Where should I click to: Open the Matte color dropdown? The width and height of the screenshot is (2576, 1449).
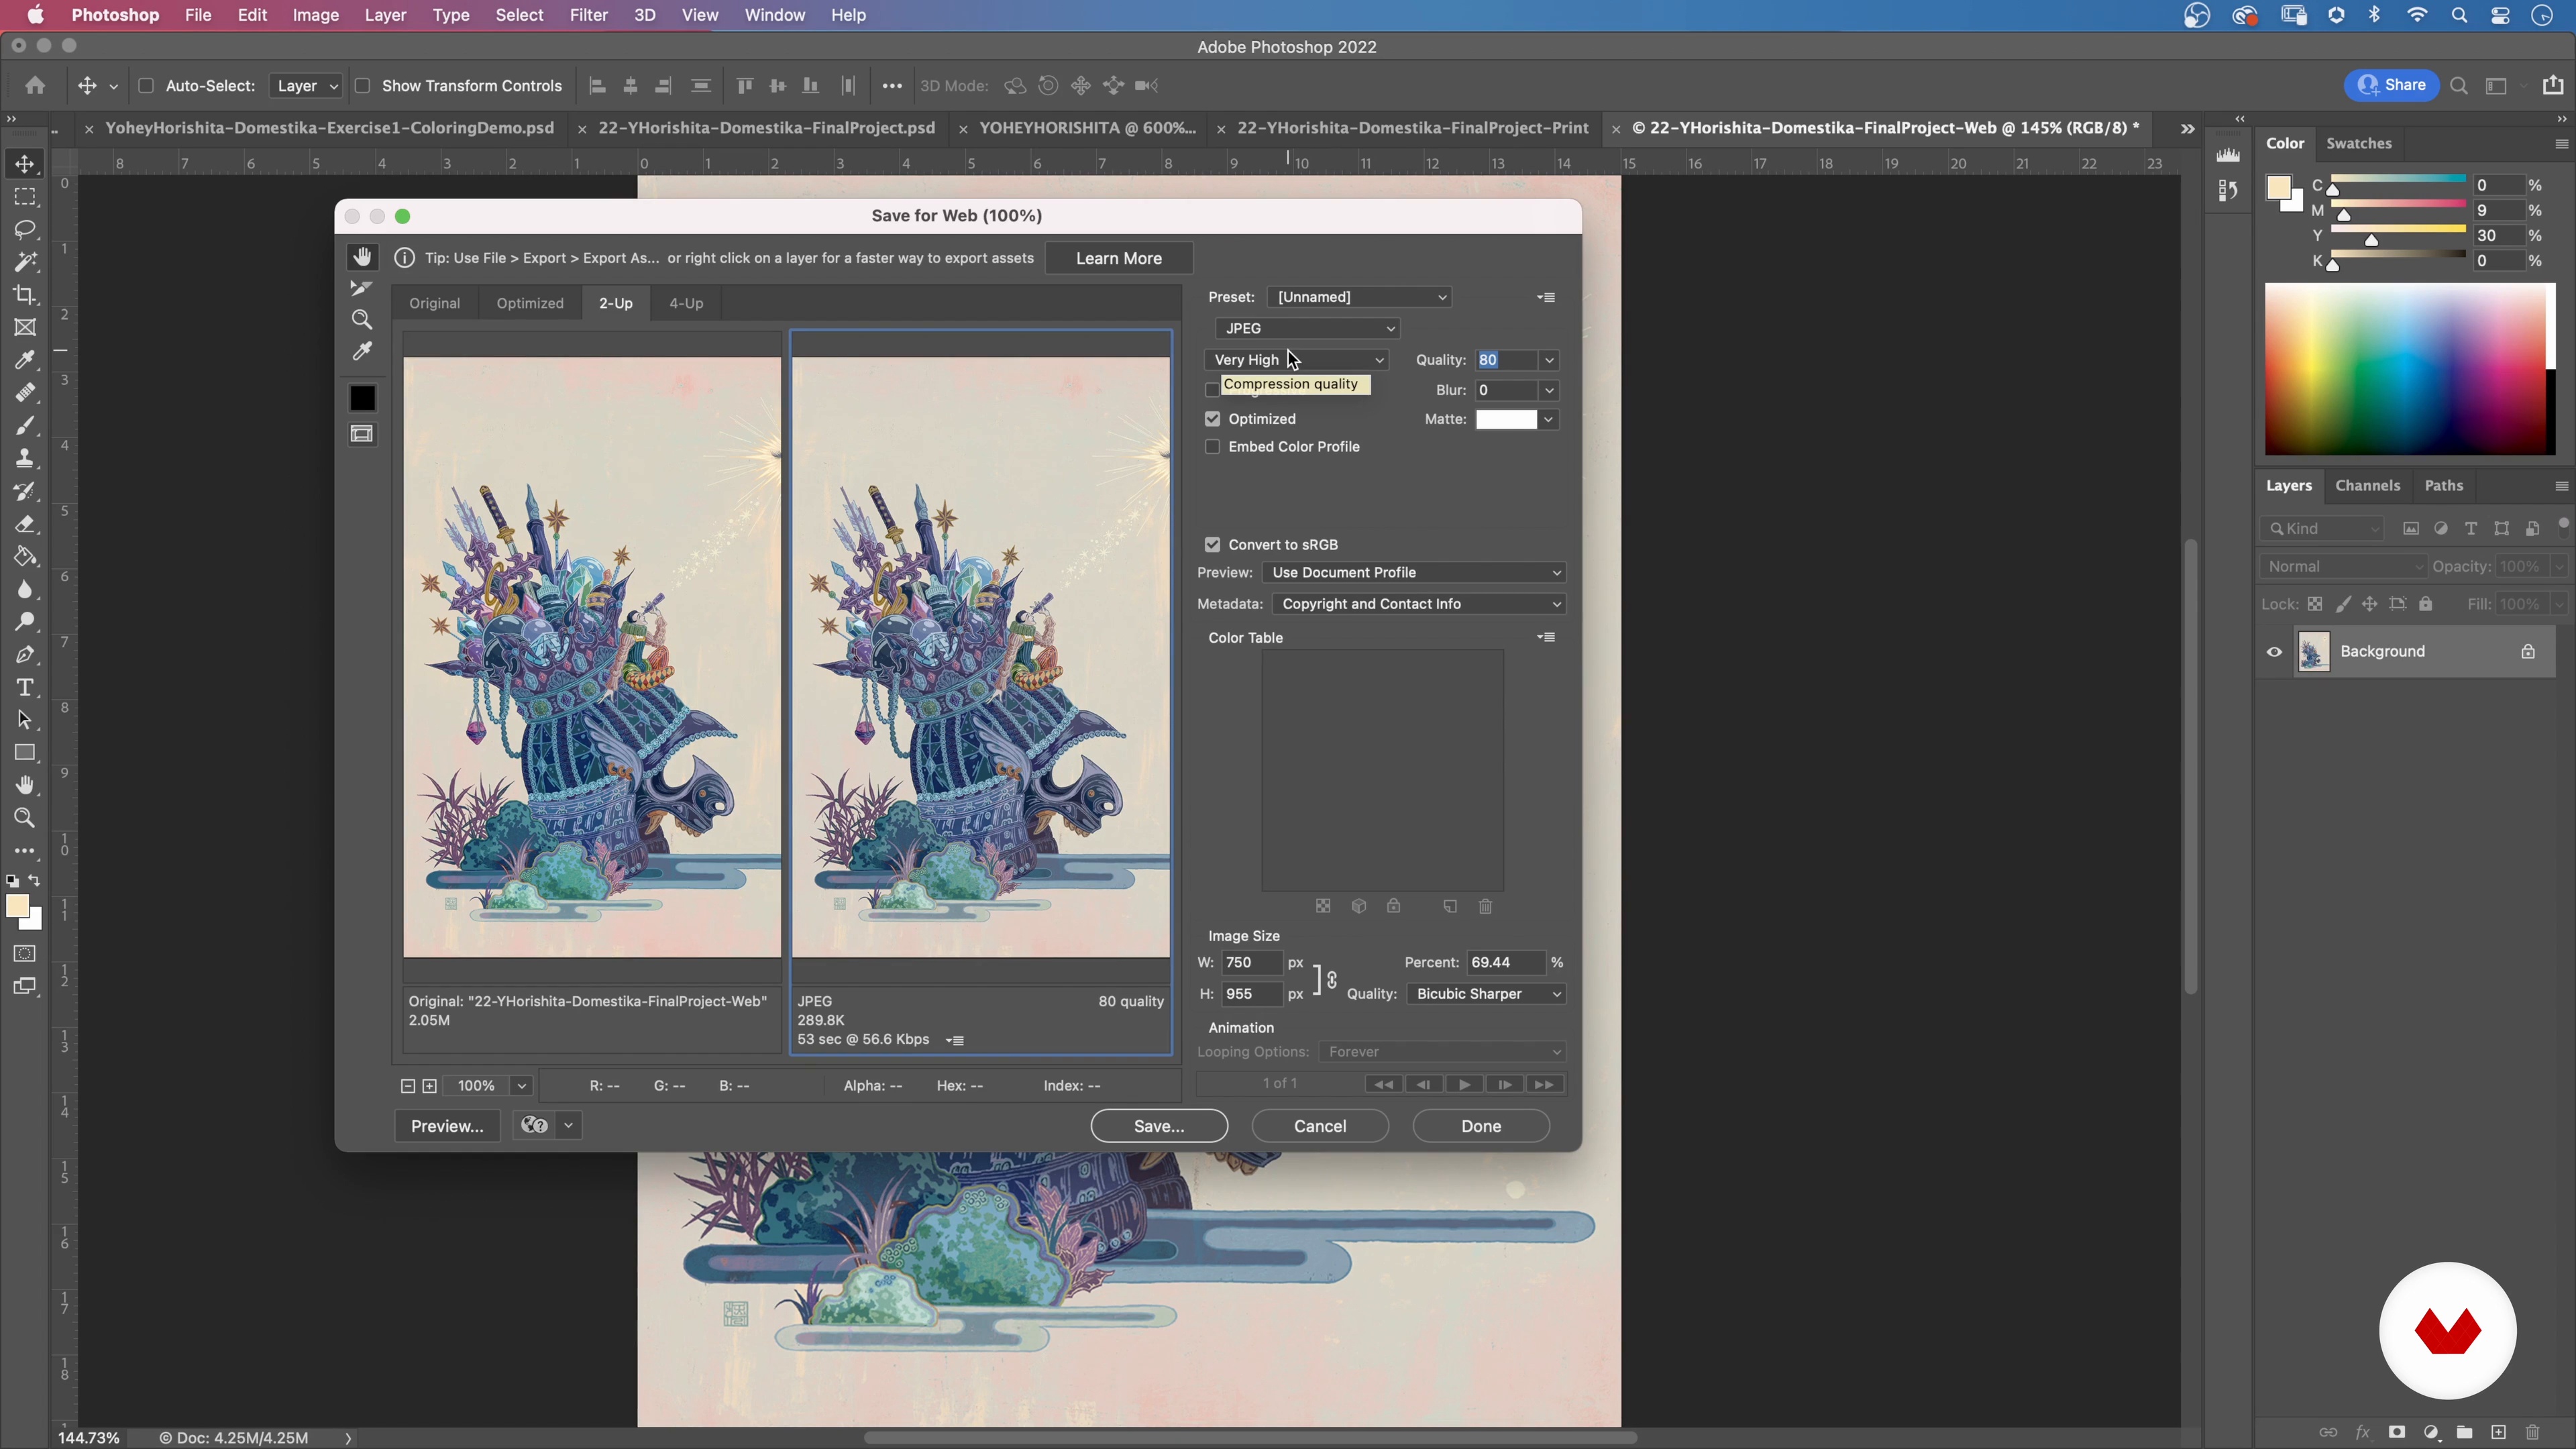(1549, 420)
